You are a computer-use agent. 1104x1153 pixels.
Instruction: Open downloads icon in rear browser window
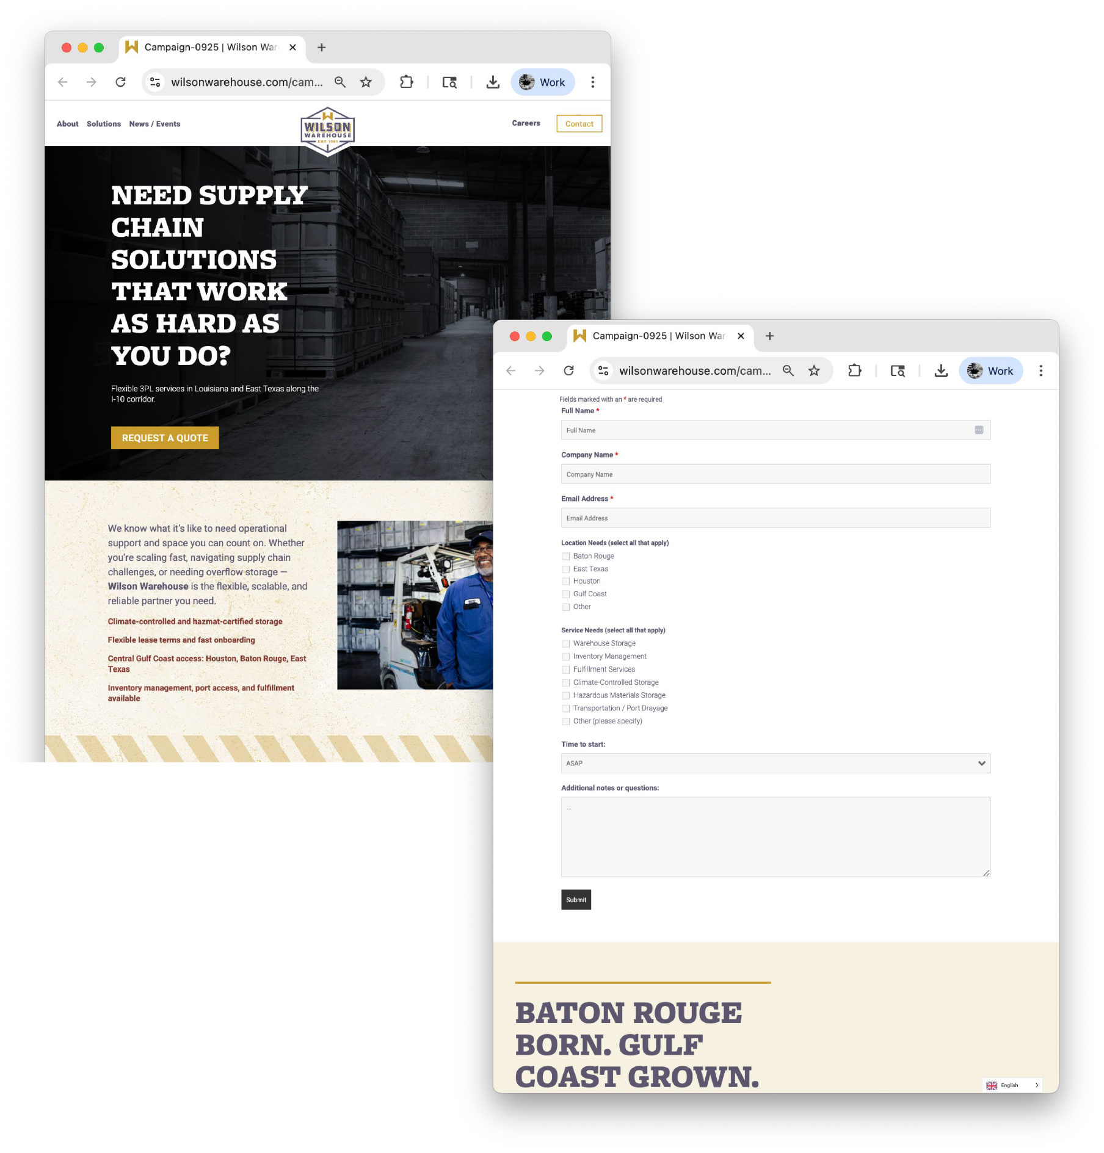pos(493,82)
